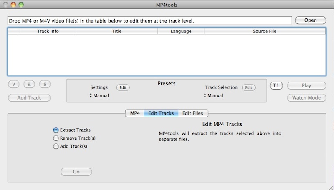334x190 pixels.
Task: Click the empty track table area
Action: 167,55
